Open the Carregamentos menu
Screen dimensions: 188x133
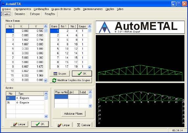tap(22, 9)
